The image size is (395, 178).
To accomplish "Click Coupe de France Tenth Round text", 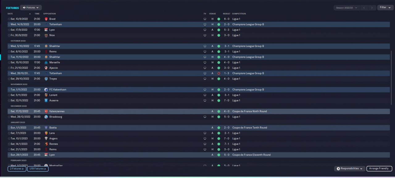I will pyautogui.click(x=250, y=128).
